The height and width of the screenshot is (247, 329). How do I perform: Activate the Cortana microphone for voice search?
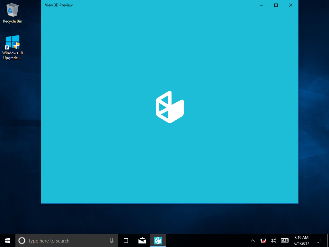click(111, 240)
